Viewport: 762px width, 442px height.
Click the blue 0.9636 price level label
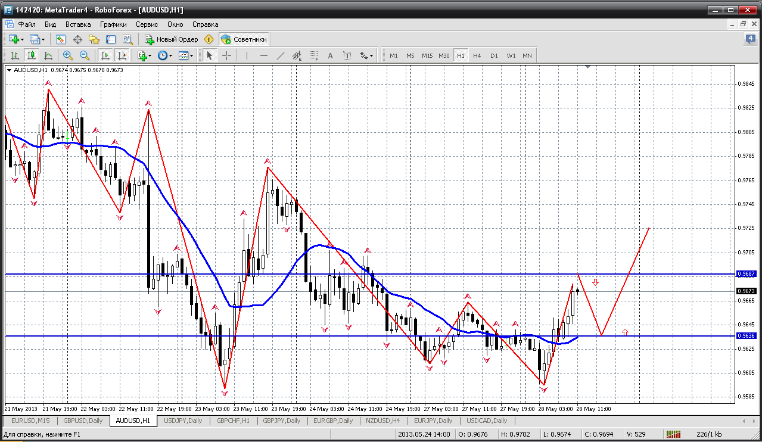tap(747, 336)
